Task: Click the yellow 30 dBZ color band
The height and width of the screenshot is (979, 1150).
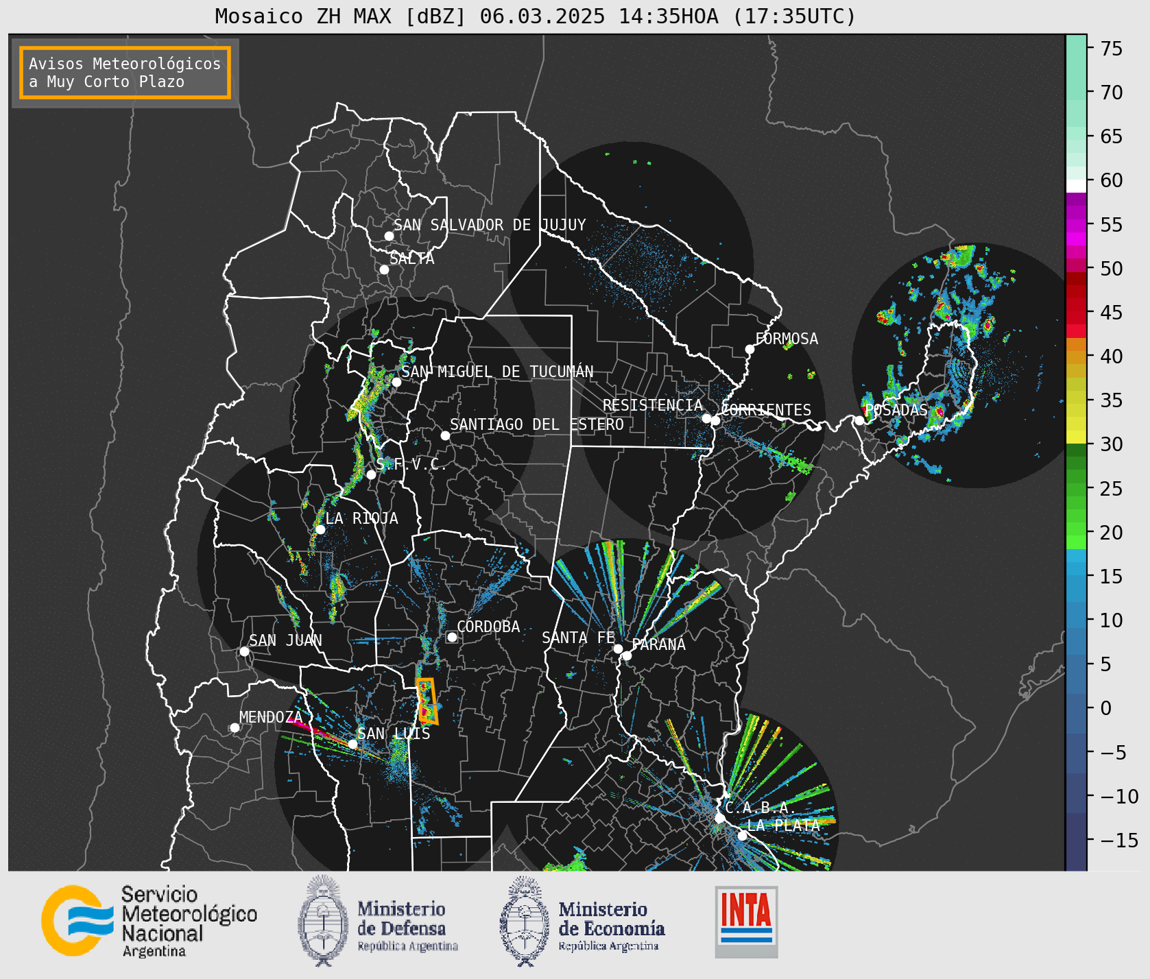Action: tap(1076, 437)
